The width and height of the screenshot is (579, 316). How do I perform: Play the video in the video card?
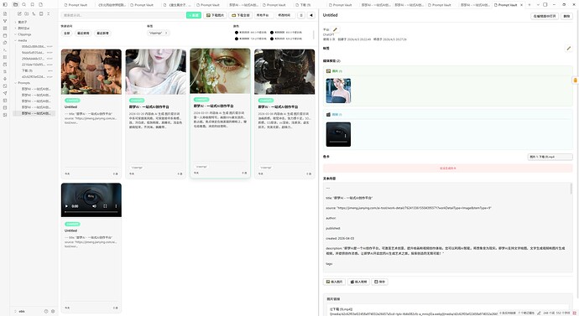pyautogui.click(x=66, y=206)
